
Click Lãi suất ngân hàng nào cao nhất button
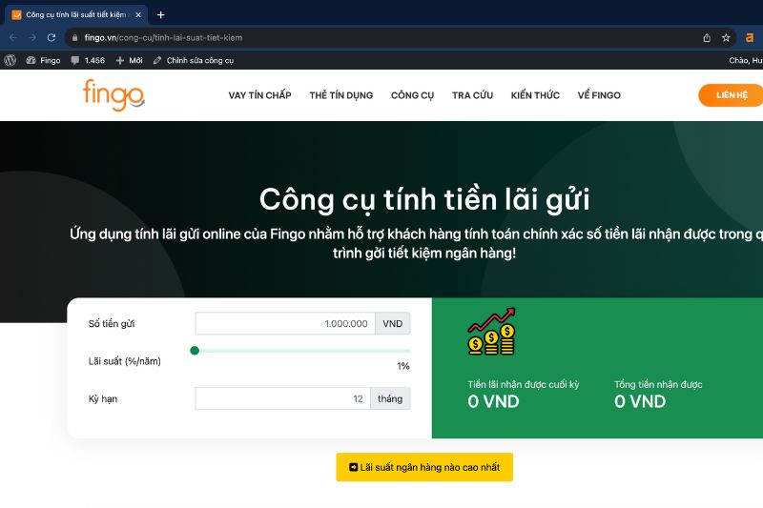point(424,467)
